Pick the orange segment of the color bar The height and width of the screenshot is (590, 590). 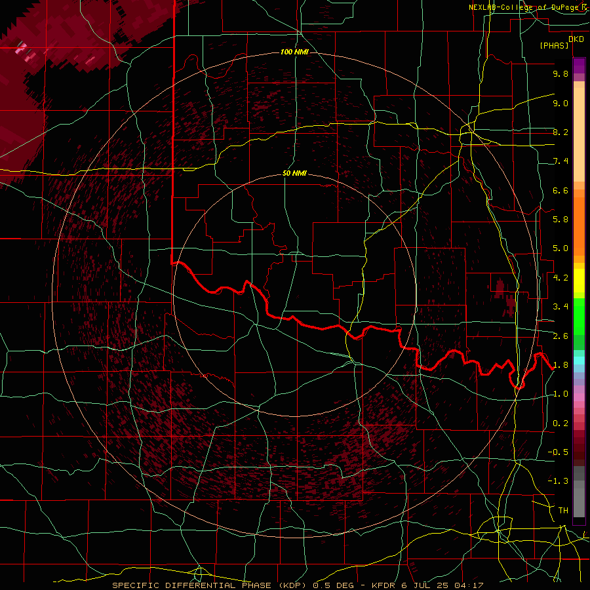pyautogui.click(x=579, y=227)
